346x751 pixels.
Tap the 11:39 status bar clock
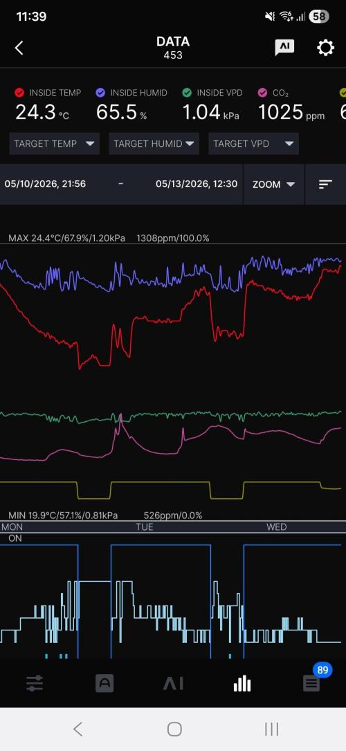31,17
